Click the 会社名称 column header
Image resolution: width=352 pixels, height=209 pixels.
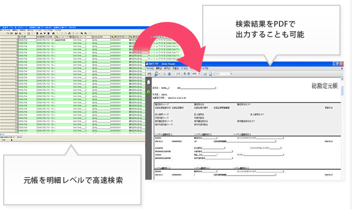(x=99, y=38)
